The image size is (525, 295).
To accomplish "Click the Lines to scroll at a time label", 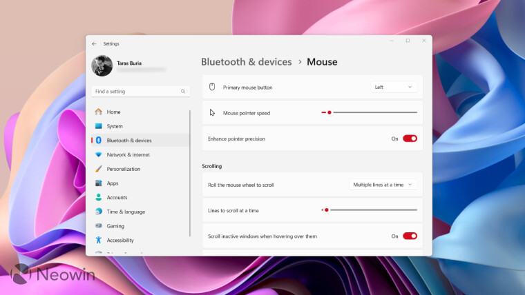I will (x=233, y=211).
